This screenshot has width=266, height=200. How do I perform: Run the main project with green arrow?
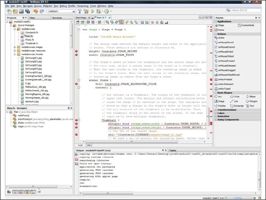click(93, 11)
